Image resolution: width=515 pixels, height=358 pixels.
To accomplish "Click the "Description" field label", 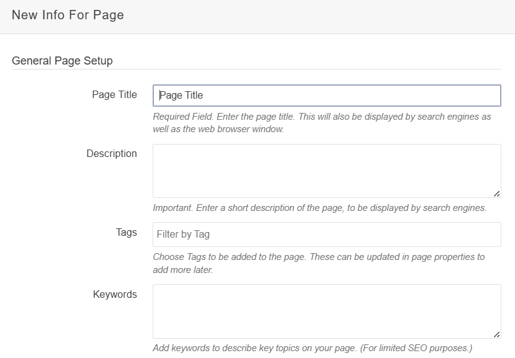I will coord(112,154).
